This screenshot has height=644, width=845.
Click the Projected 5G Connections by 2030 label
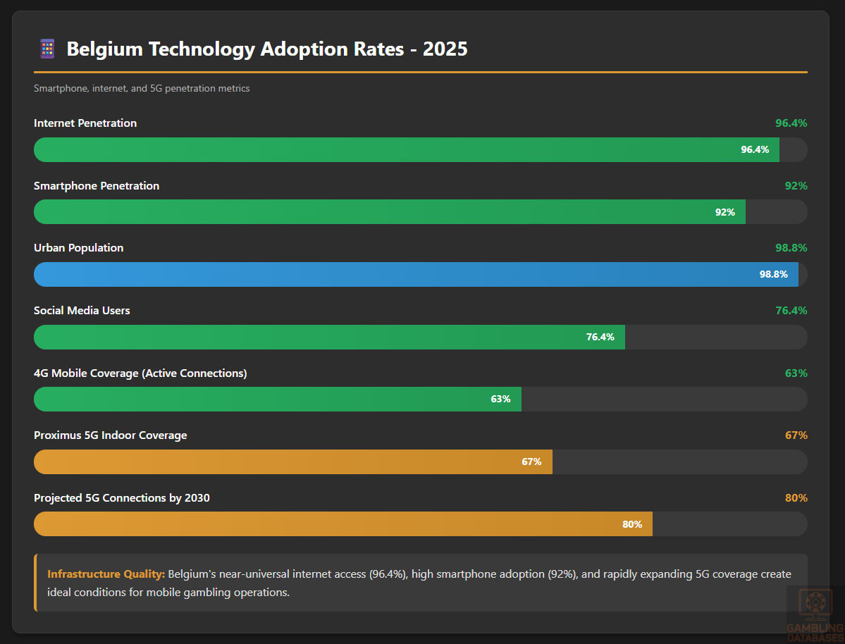[x=122, y=498]
